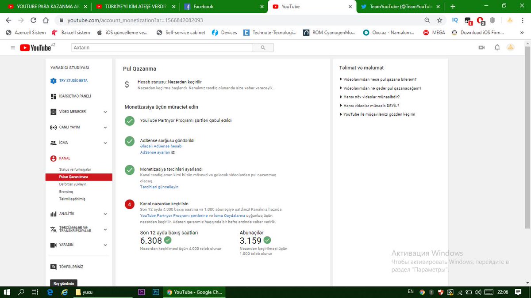The width and height of the screenshot is (531, 298).
Task: Open the Əlaqəli AdSense hesabı link
Action: click(161, 146)
